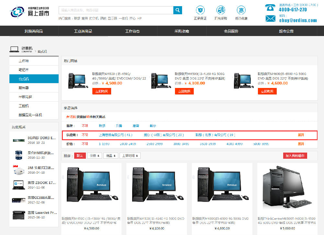
Task: Open the 消费类商品 nav menu
Action: 34,31
